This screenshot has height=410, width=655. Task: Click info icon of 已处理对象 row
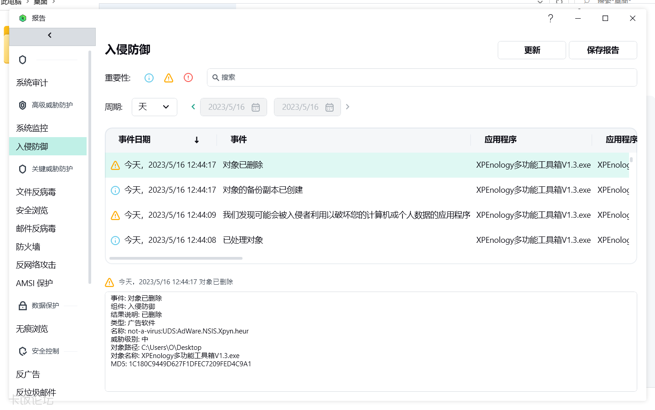pos(115,241)
